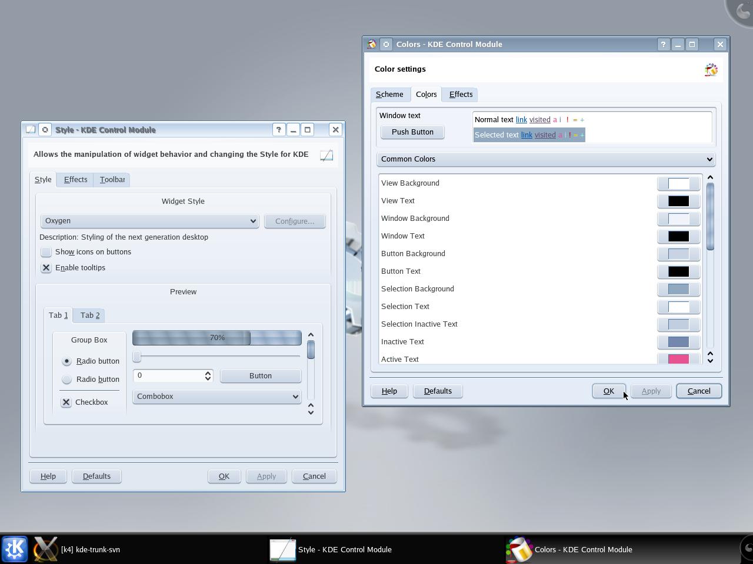Click the blue link in Normal text preview
The height and width of the screenshot is (564, 753).
(x=521, y=120)
